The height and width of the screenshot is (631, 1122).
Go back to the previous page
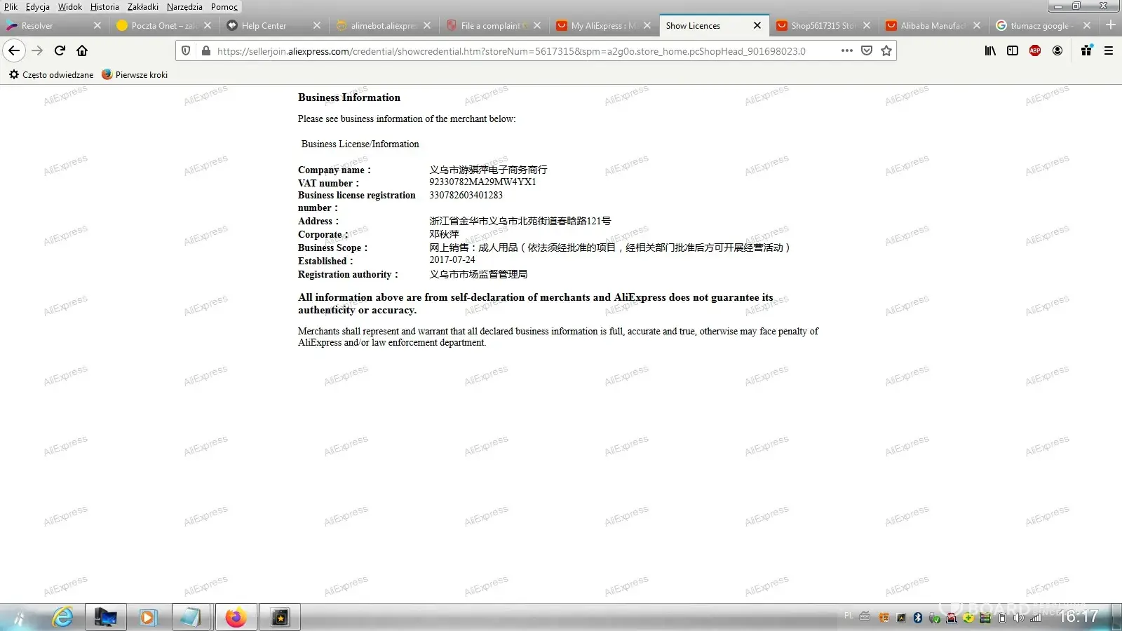pos(14,50)
